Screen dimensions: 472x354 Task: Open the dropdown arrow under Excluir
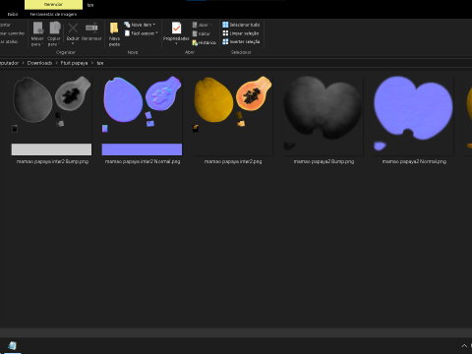click(x=73, y=43)
